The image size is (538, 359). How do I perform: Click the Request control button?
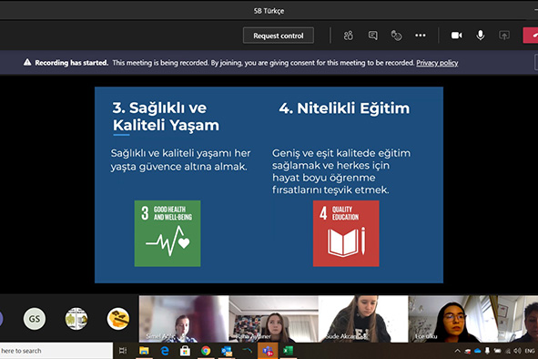[279, 36]
